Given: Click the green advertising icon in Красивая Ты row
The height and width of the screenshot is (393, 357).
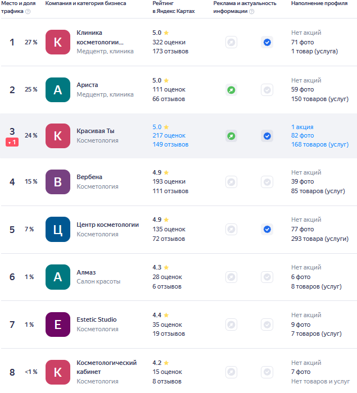Looking at the screenshot, I should (x=231, y=136).
